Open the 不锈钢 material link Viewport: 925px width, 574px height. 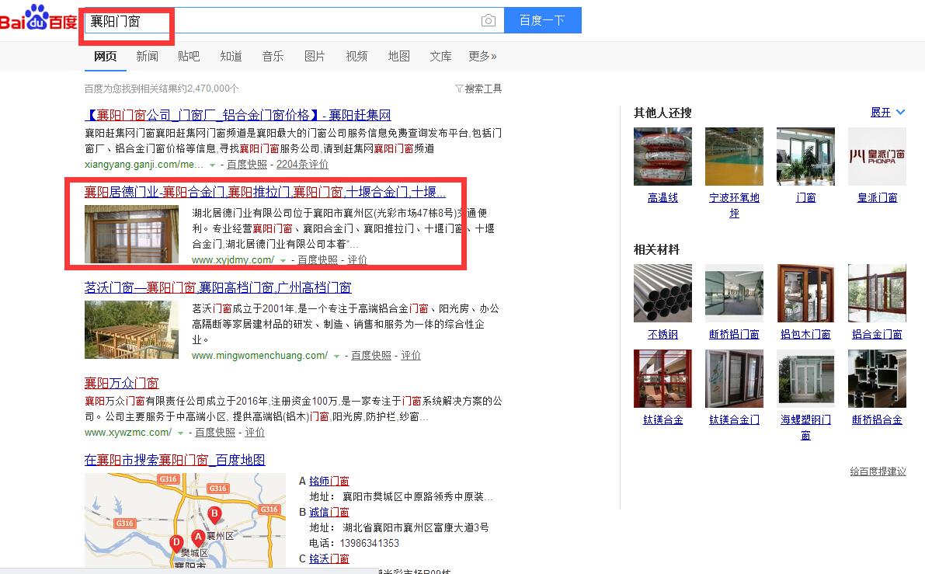(662, 335)
